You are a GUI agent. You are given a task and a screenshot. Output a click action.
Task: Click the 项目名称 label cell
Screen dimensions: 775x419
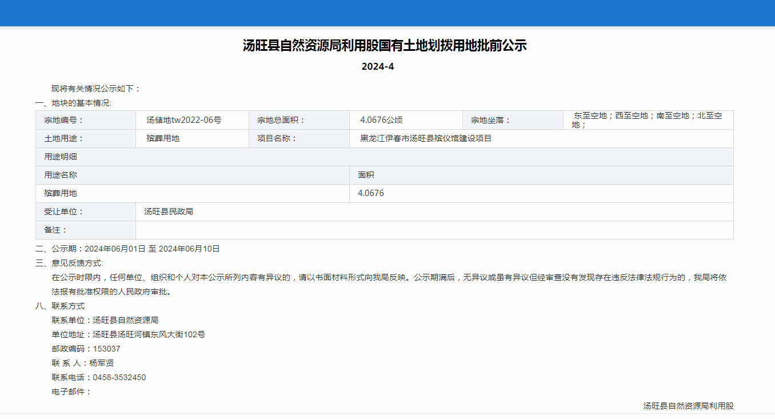299,138
